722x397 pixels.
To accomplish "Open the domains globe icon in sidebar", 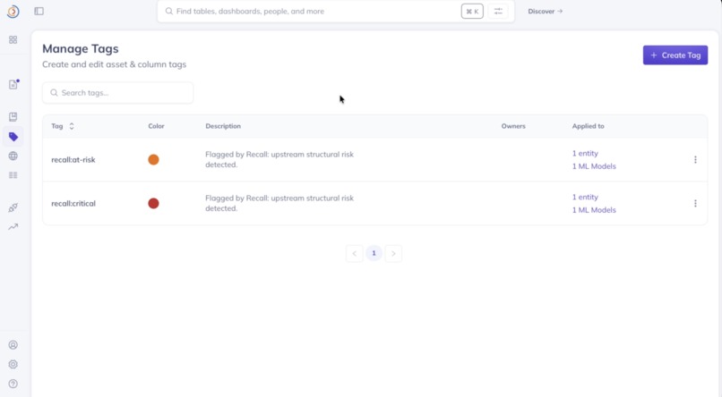I will pos(13,156).
